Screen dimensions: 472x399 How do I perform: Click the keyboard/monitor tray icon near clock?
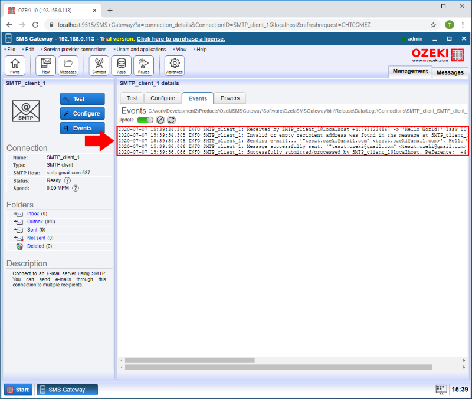click(x=441, y=390)
